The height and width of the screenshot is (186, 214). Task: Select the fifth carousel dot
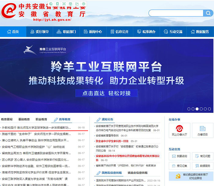205,109
